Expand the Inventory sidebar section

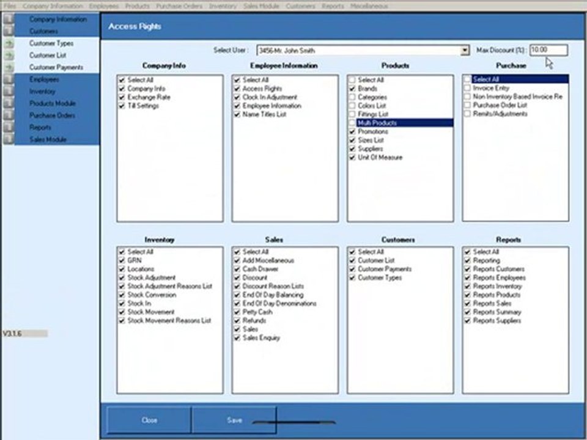point(42,91)
